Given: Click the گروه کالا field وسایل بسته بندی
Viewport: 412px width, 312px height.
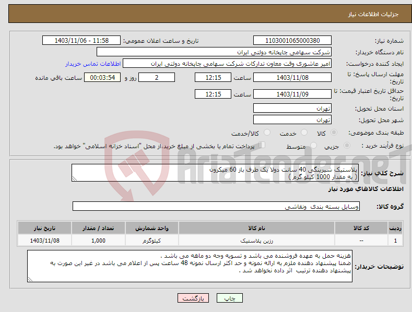Looking at the screenshot, I should tap(216, 207).
